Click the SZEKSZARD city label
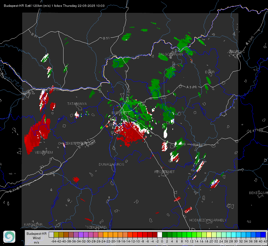The width and height of the screenshot is (268, 246). 97,227
